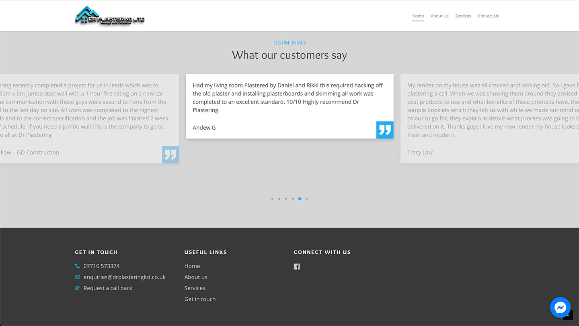Click the 'Tracy Law' author name
This screenshot has height=326, width=579.
[420, 153]
